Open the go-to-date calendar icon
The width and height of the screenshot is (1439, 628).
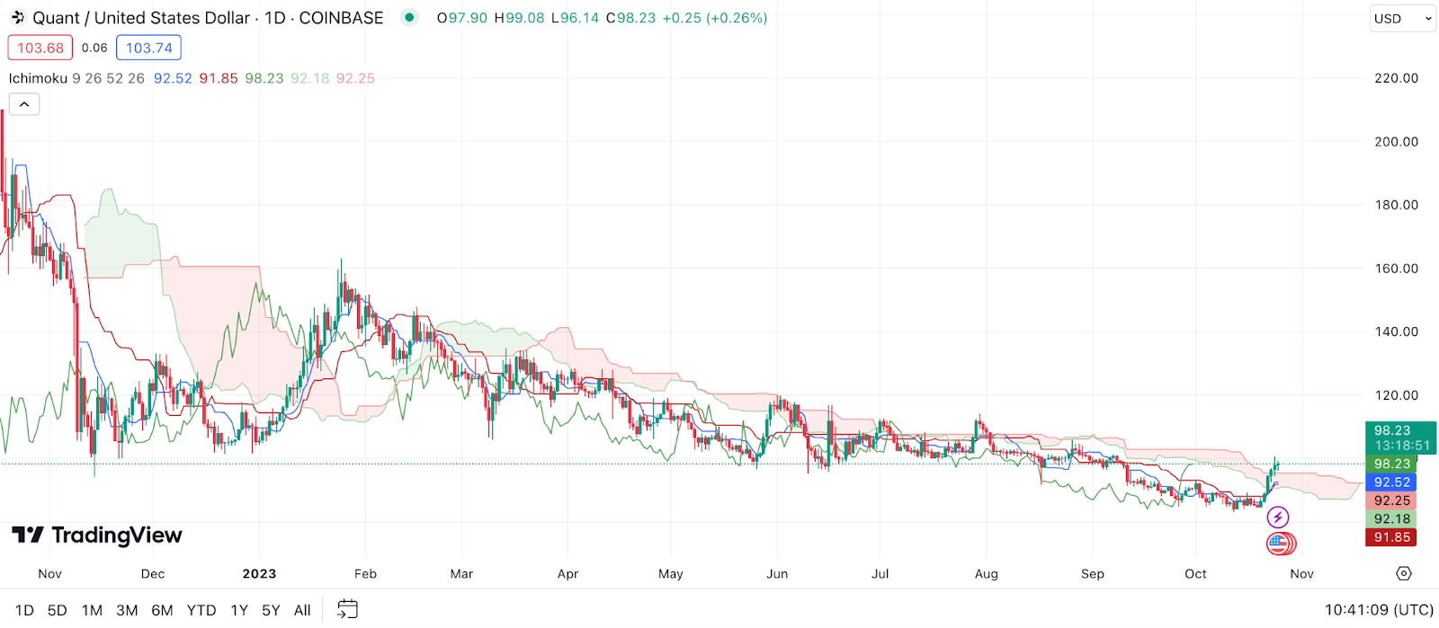coord(347,609)
